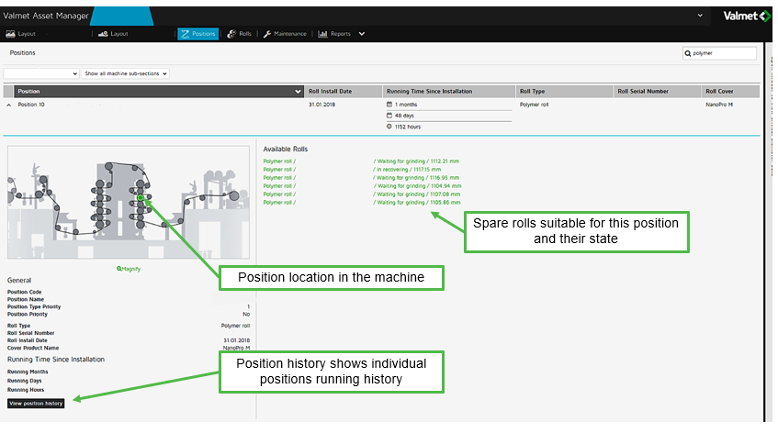Open the empty machine selector dropdown
Screen dimensions: 778x433
[x=42, y=73]
